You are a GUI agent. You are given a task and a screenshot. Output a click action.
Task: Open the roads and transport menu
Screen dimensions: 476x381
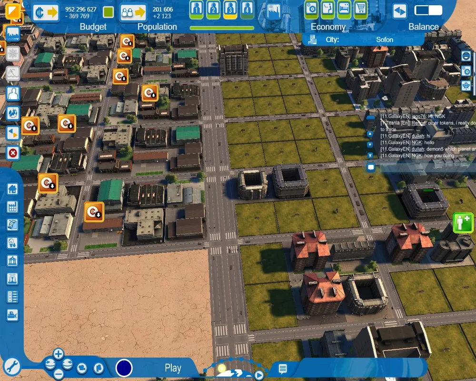12,297
